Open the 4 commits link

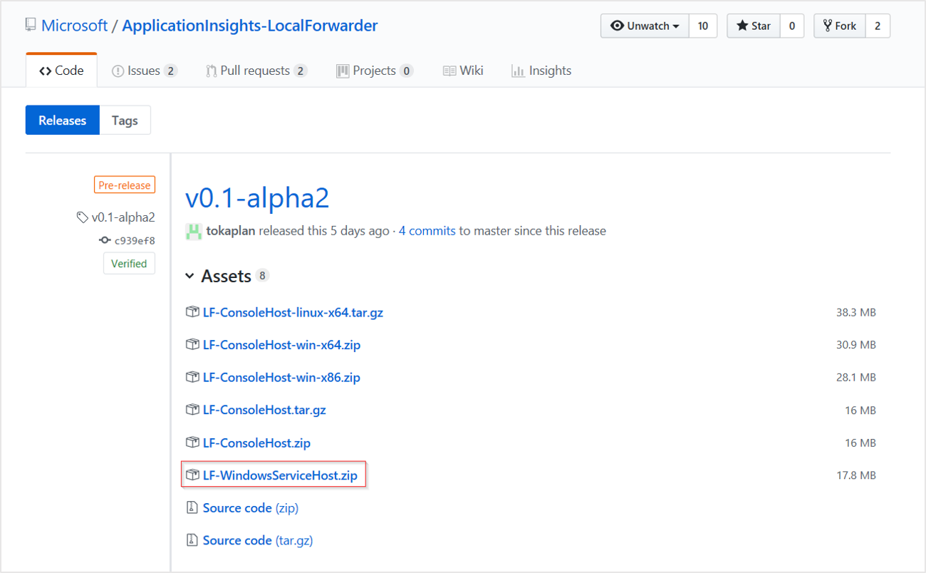click(x=427, y=231)
